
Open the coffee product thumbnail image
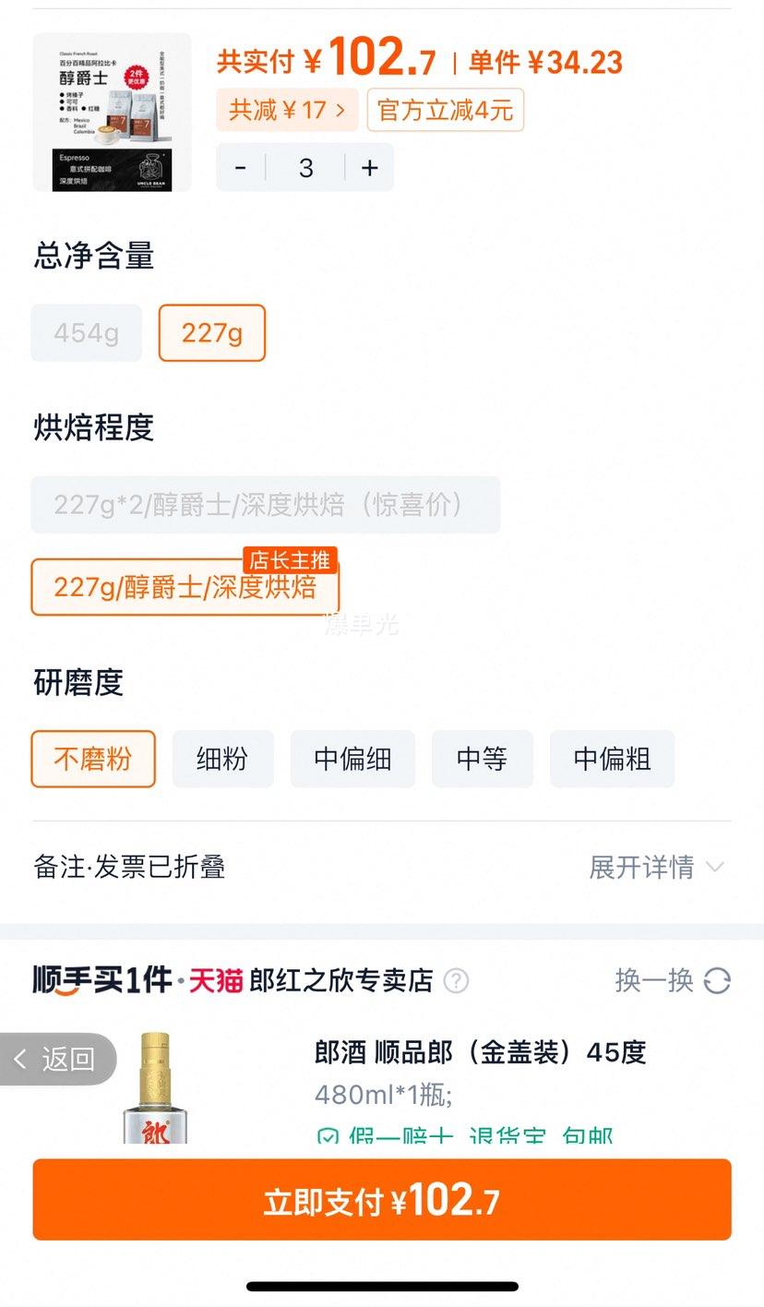[113, 113]
